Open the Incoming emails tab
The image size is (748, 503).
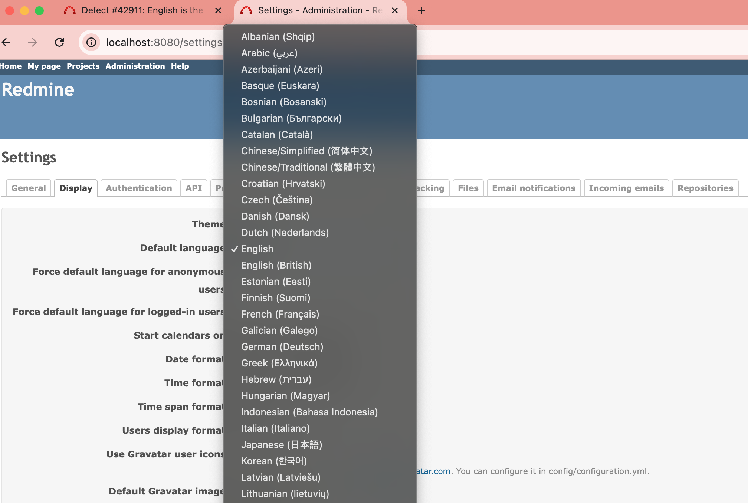[626, 188]
